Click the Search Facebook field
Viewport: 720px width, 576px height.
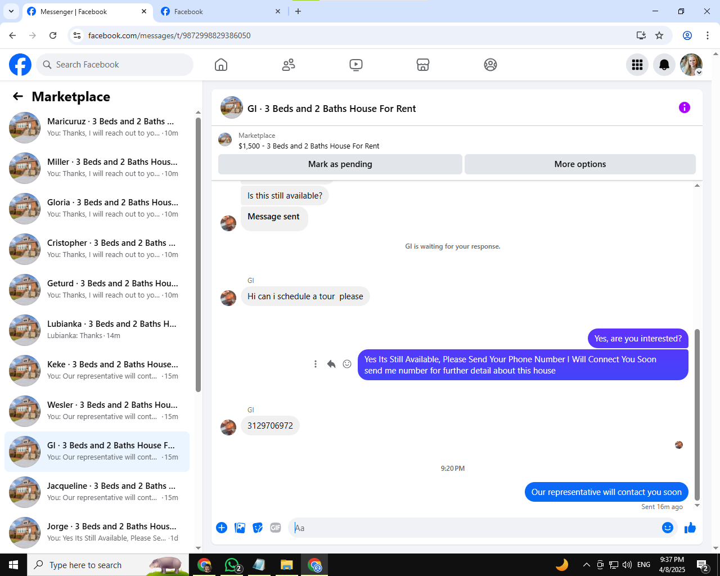115,65
